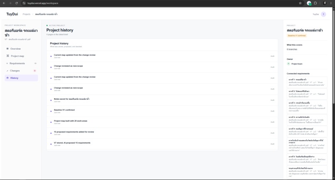Open the 'Baseline V1 confirmed' history entry
335x180 pixels.
[162, 111]
